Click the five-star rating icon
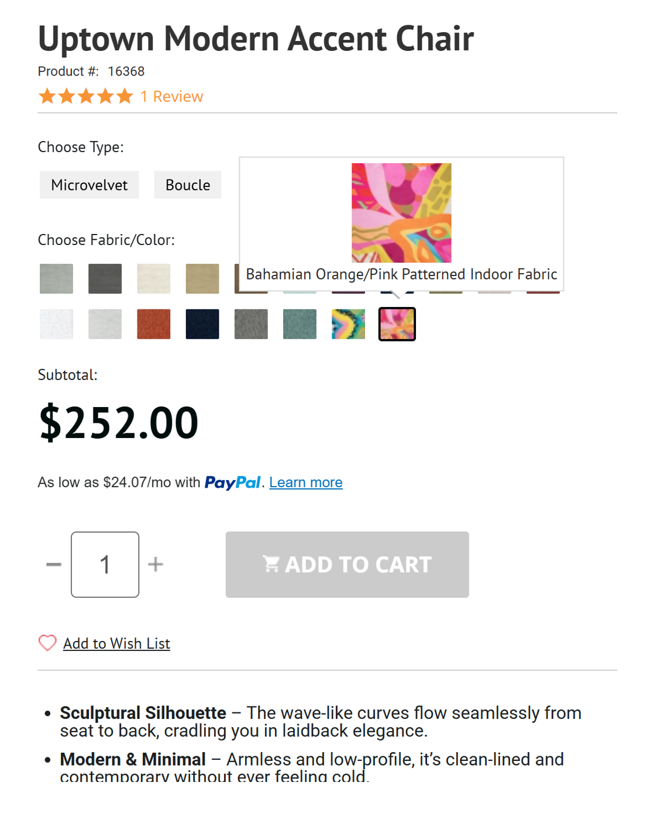This screenshot has width=654, height=827. tap(85, 95)
